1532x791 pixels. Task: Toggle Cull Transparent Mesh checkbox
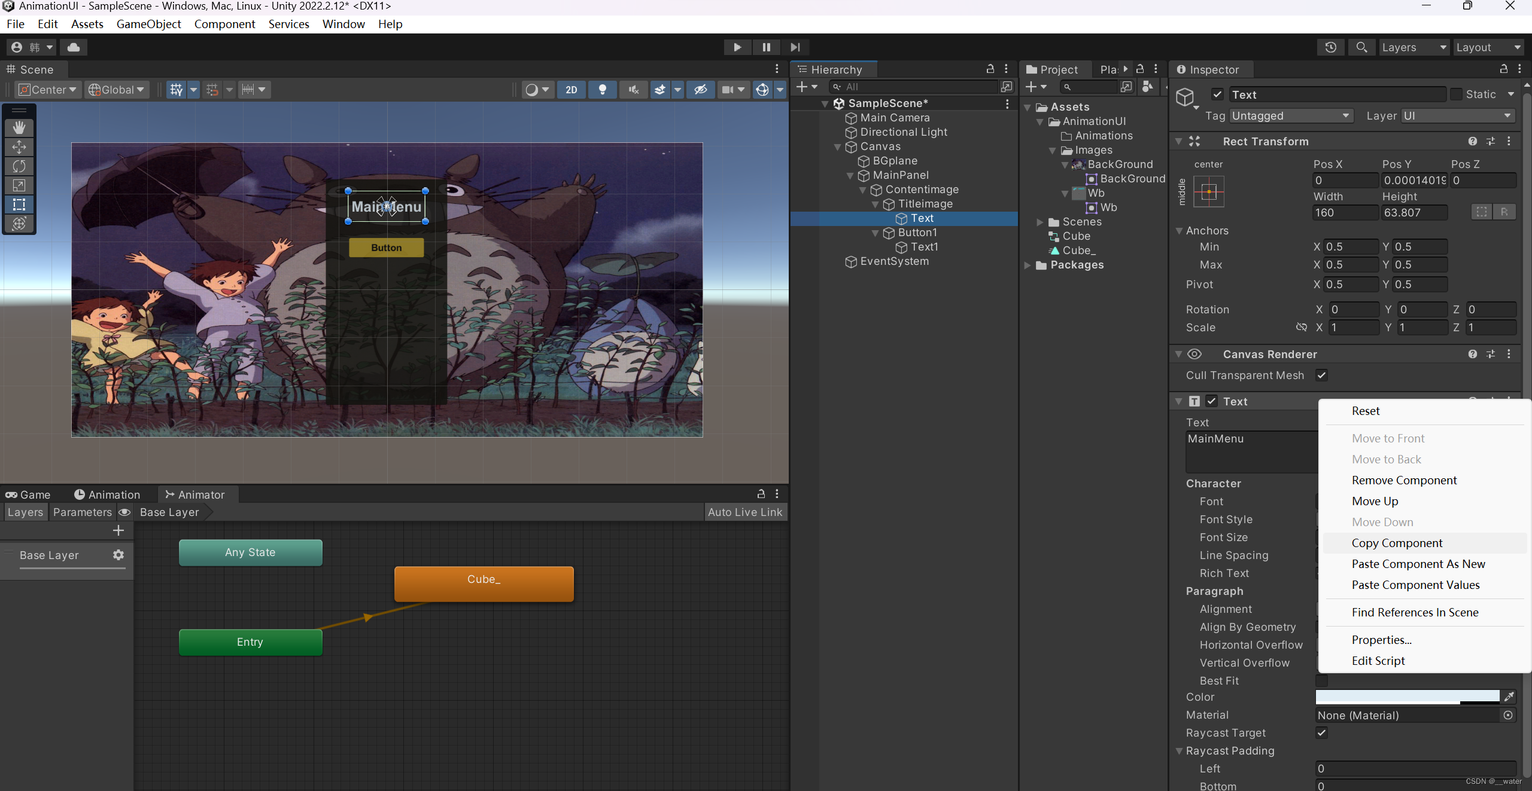coord(1321,375)
